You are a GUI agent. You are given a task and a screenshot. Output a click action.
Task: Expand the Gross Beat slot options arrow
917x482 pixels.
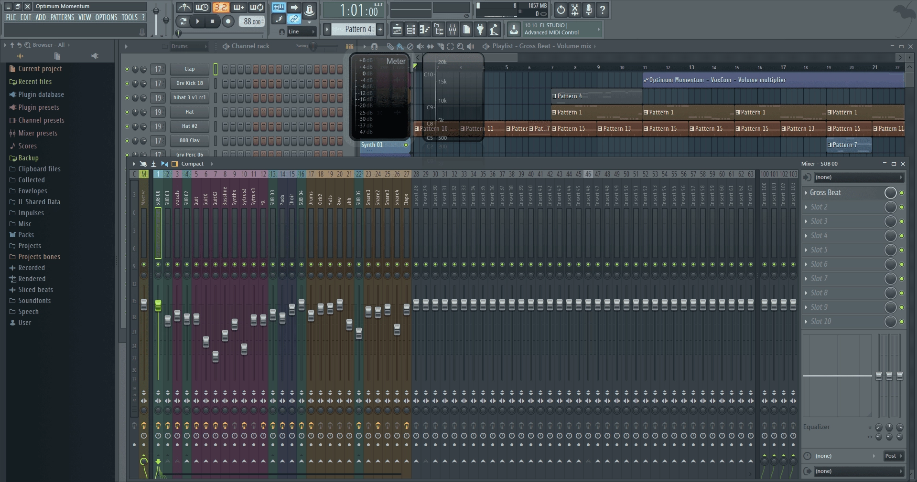pyautogui.click(x=806, y=193)
